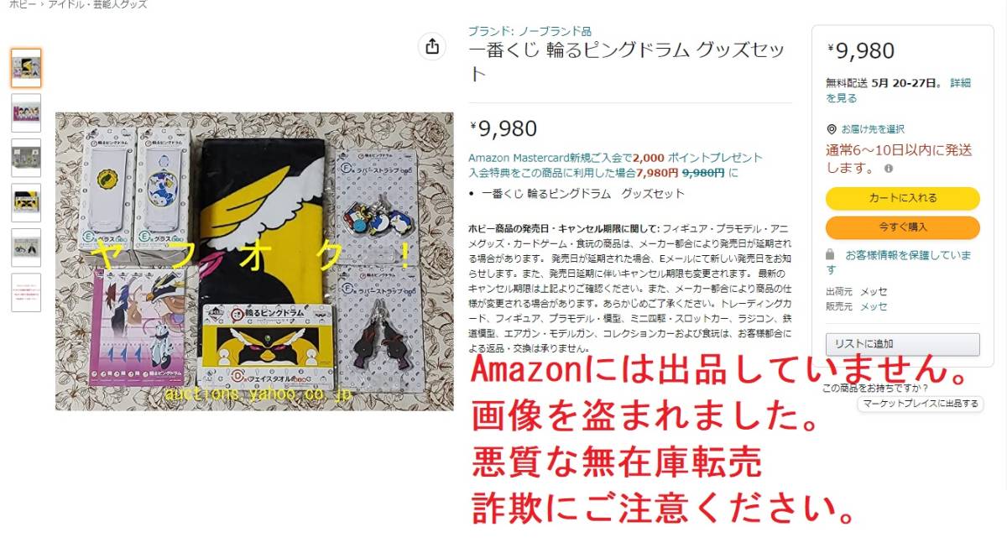1007x553 pixels.
Task: Select the first product thumbnail
Action: [x=26, y=68]
